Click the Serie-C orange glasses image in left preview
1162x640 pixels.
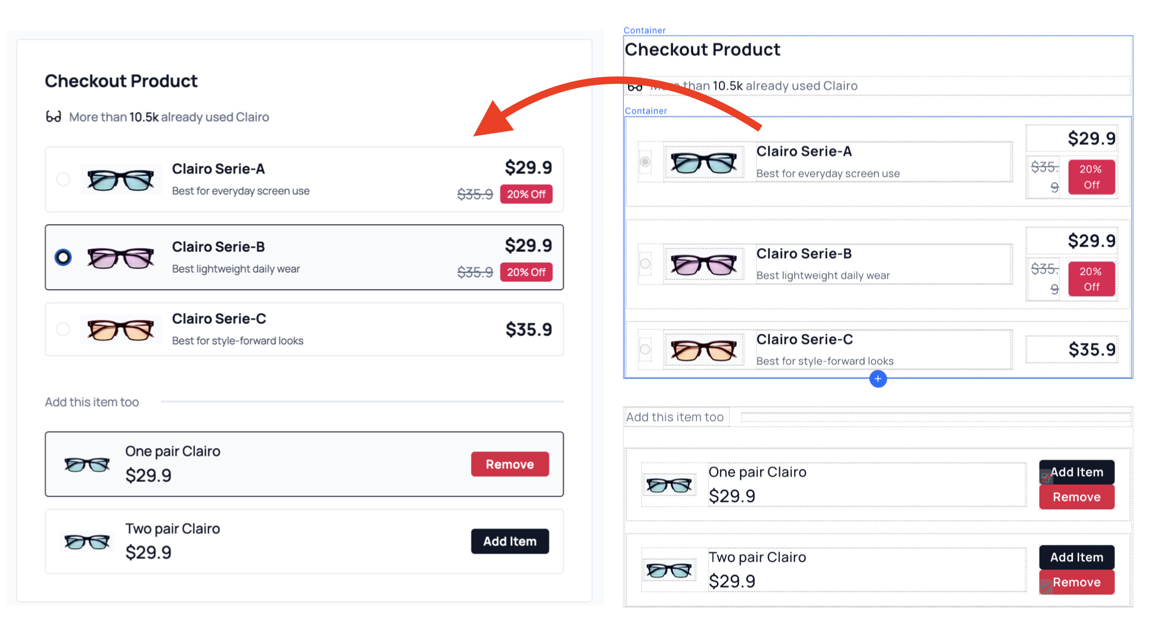click(121, 329)
